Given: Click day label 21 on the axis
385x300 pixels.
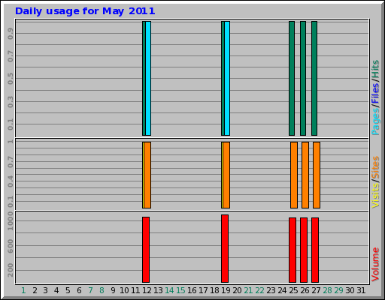Looking at the screenshot, I should 248,290.
